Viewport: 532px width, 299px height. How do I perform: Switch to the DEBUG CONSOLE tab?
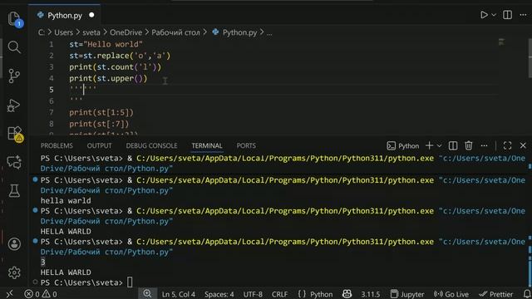click(x=151, y=146)
